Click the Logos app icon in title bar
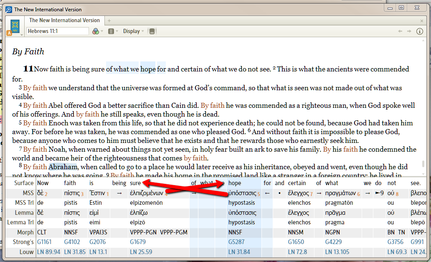Image resolution: width=431 pixels, height=262 pixels. click(9, 10)
